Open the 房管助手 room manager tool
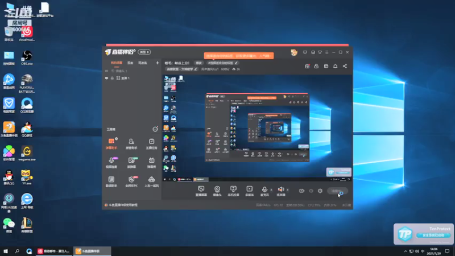Screen dimensions: 455x256 pos(131,144)
